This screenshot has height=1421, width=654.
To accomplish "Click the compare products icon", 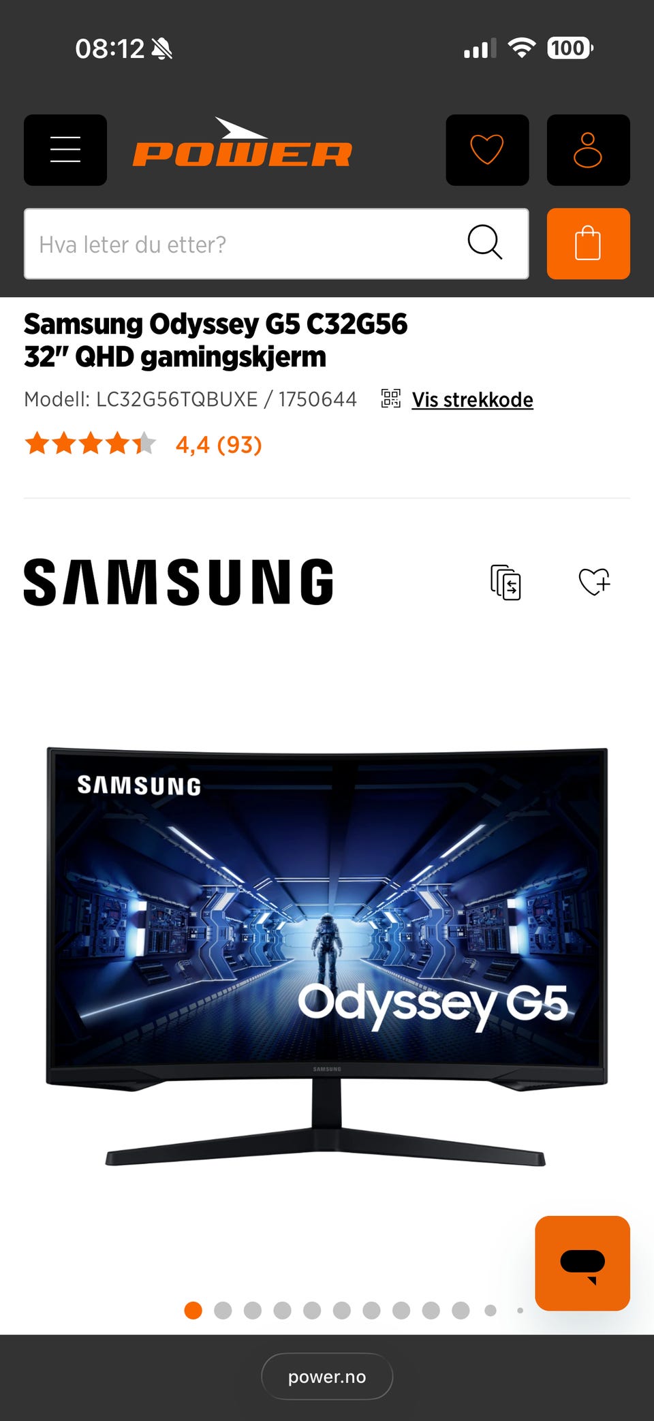I will click(505, 582).
